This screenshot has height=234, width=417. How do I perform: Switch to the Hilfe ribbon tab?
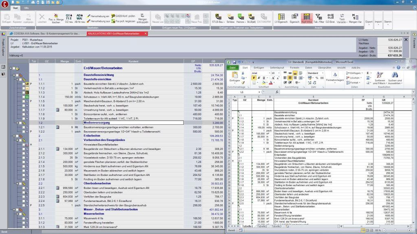pos(26,8)
